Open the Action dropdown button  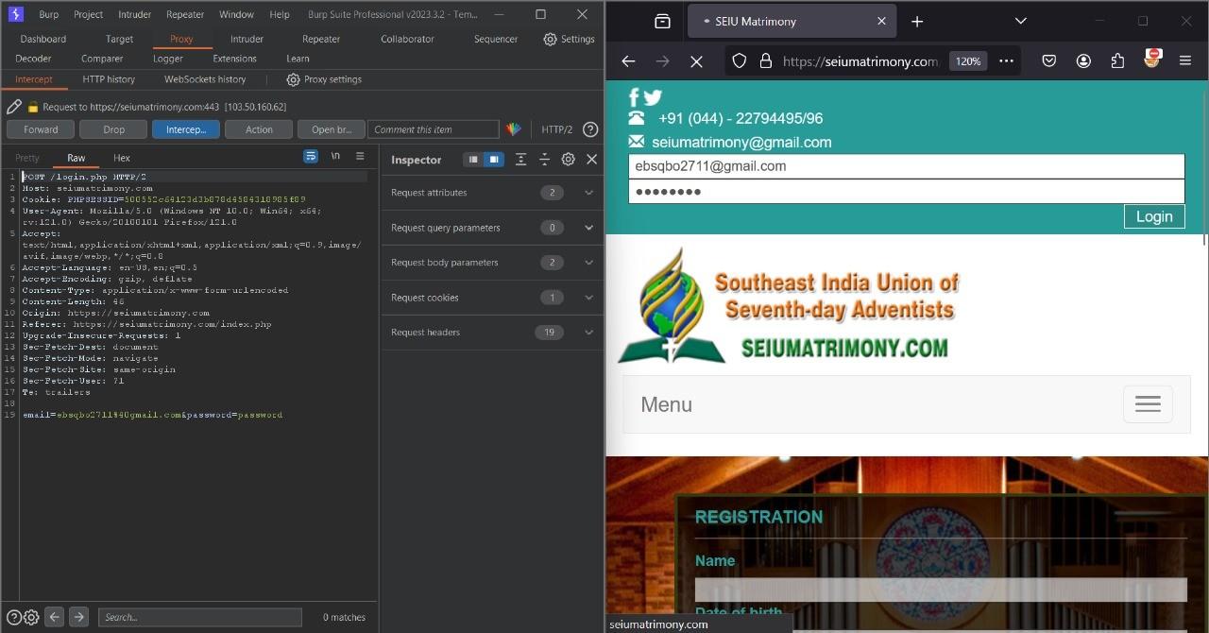click(x=259, y=129)
